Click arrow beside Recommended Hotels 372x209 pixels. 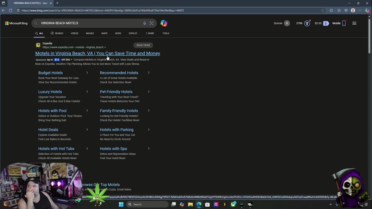click(x=149, y=73)
